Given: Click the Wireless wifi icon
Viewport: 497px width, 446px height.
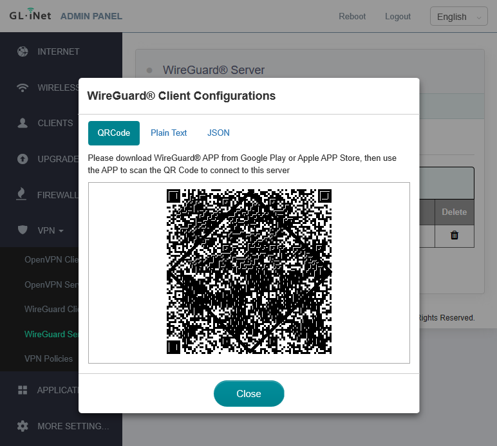Looking at the screenshot, I should pyautogui.click(x=23, y=88).
